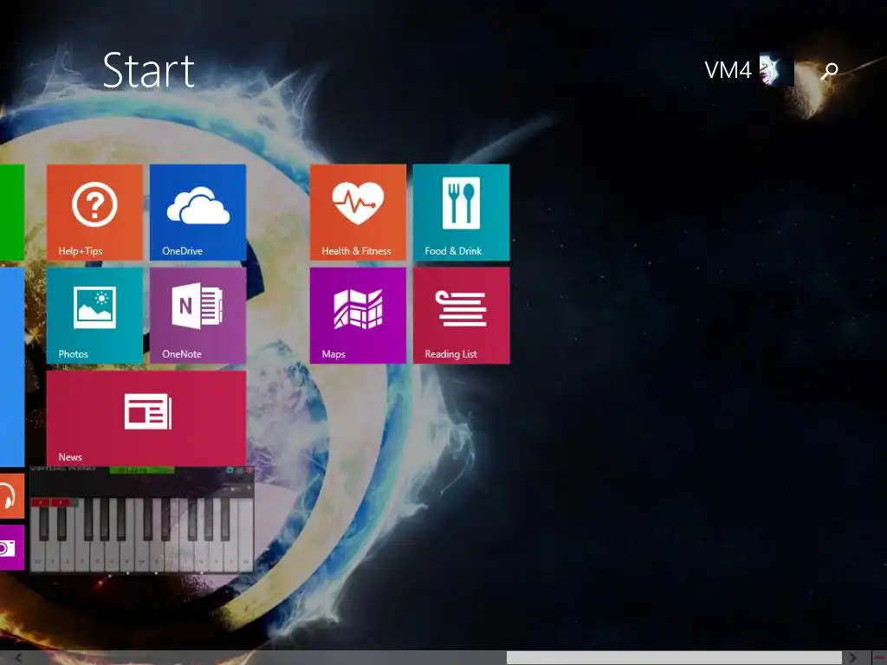Open the Maps tile
Image resolution: width=887 pixels, height=665 pixels.
point(358,315)
